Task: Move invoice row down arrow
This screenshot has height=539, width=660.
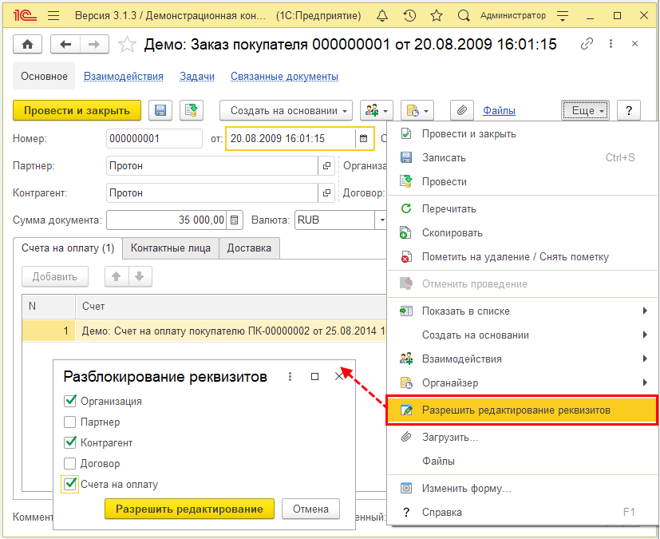Action: (140, 276)
